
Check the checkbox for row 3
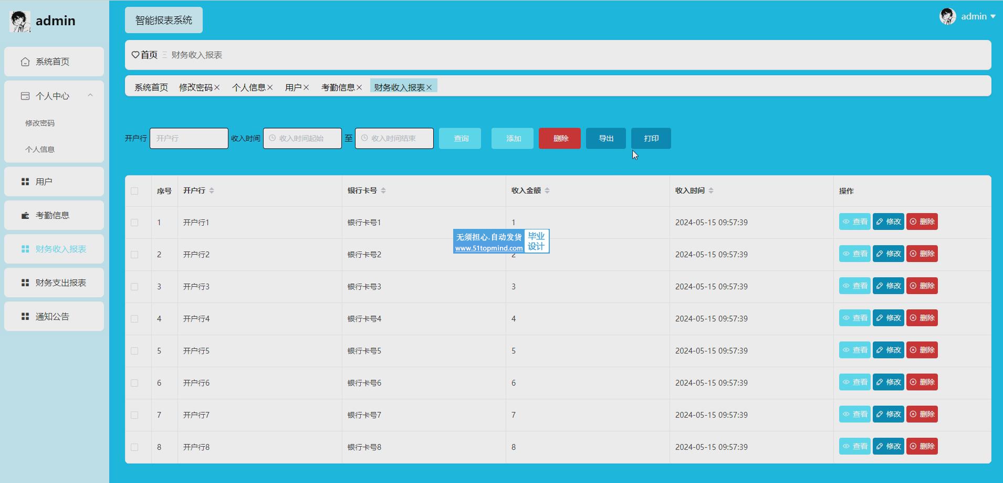click(x=134, y=287)
